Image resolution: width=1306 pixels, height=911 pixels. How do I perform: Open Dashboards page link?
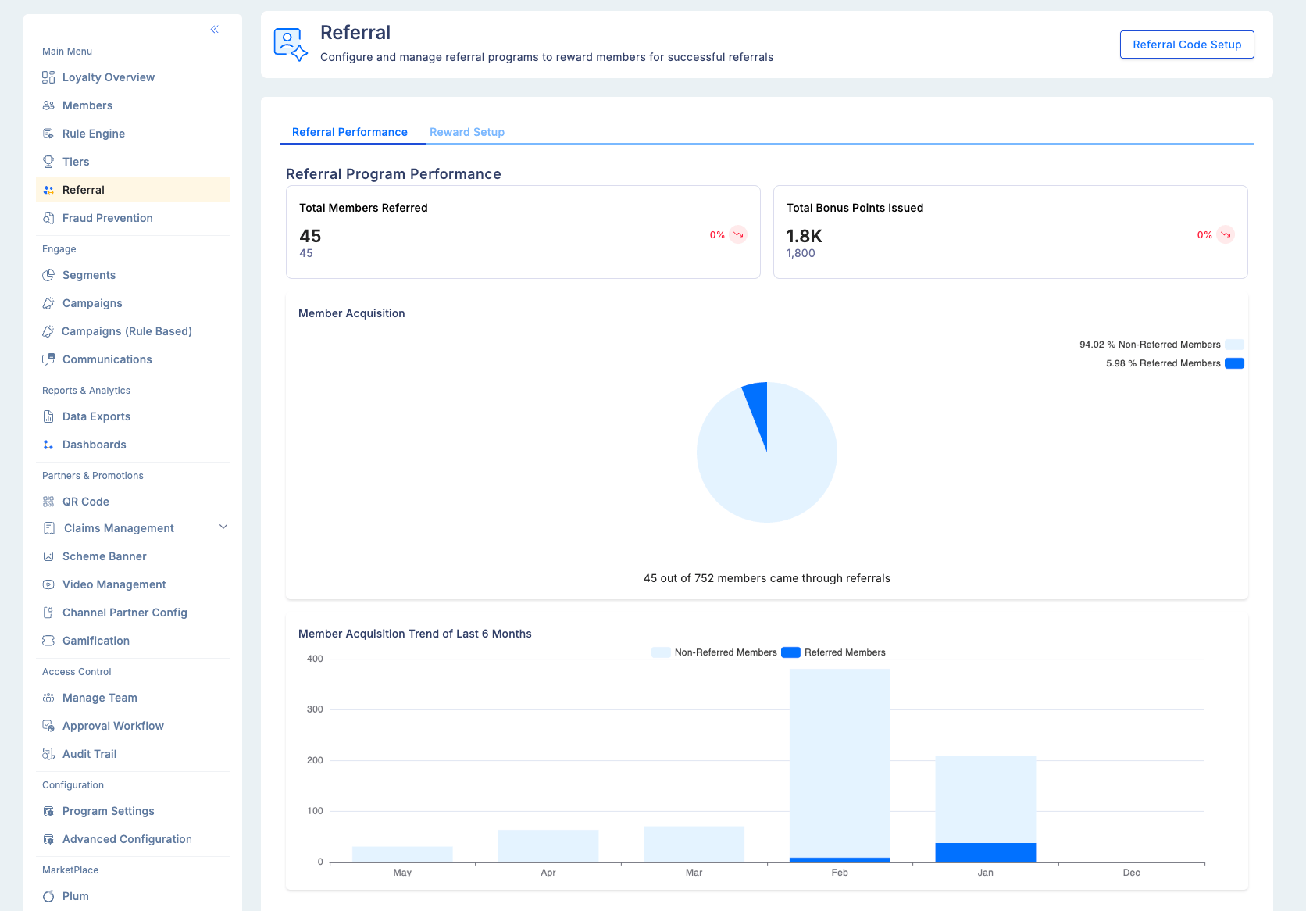[x=133, y=445]
